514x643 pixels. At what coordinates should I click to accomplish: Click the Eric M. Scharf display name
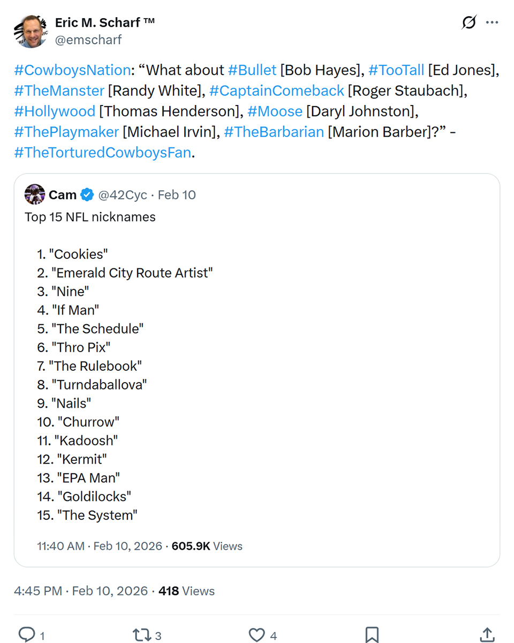104,23
